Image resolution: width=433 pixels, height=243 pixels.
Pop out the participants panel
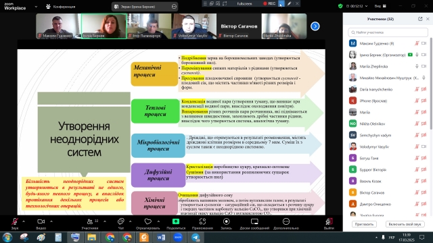pos(420,19)
